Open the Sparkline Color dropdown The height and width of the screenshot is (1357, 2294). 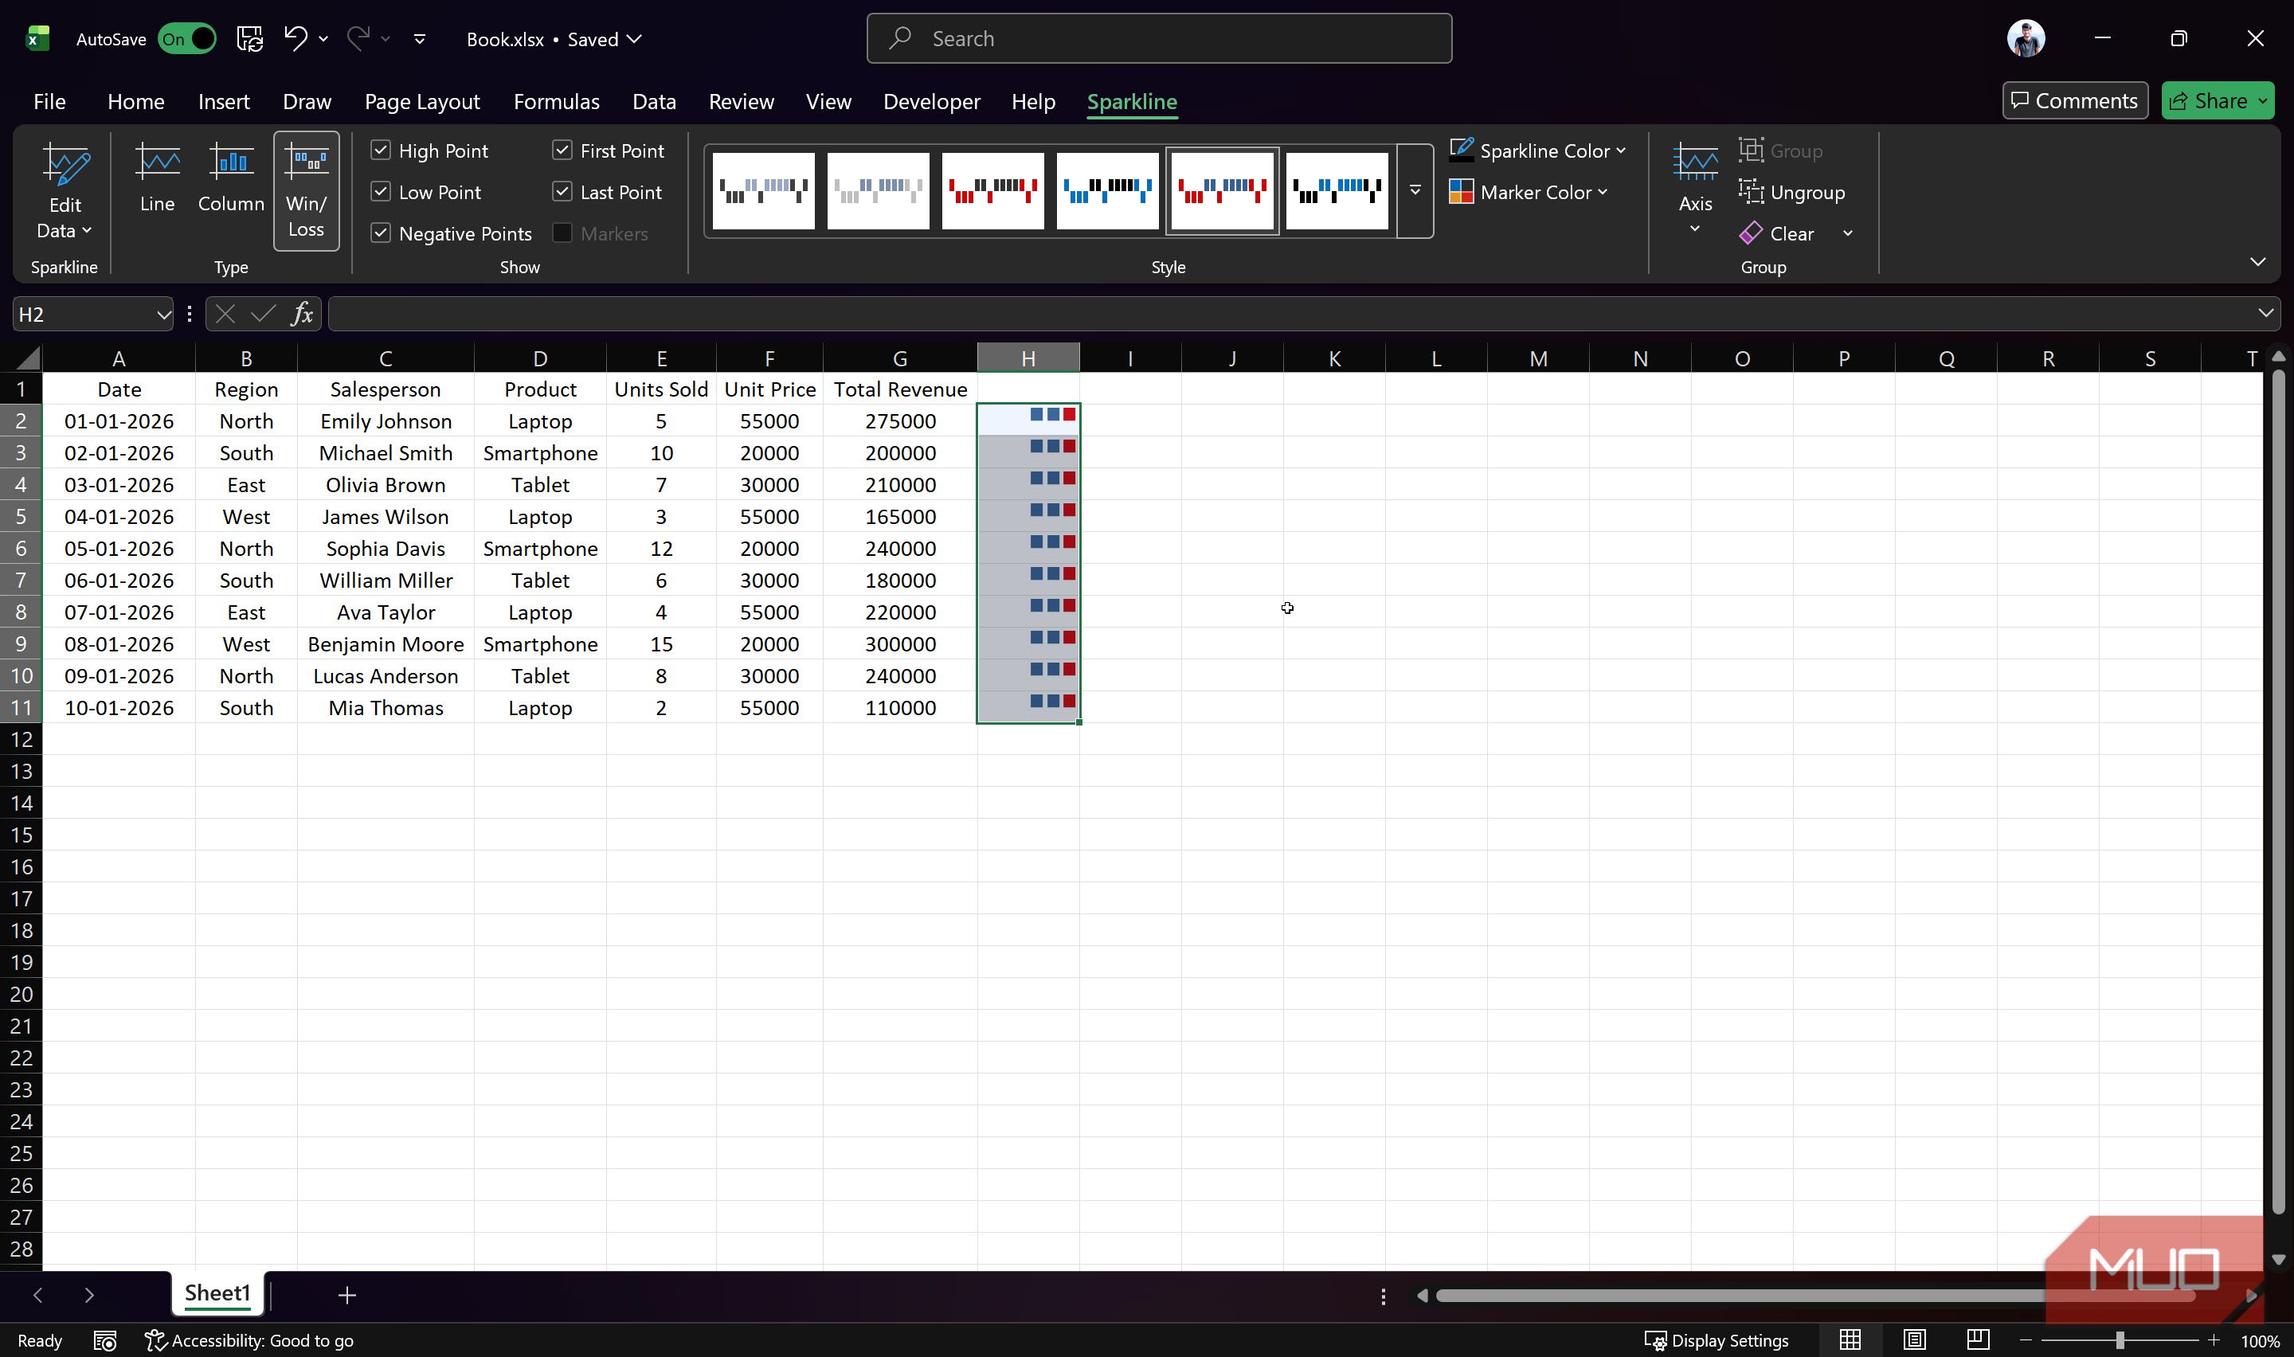(1538, 150)
